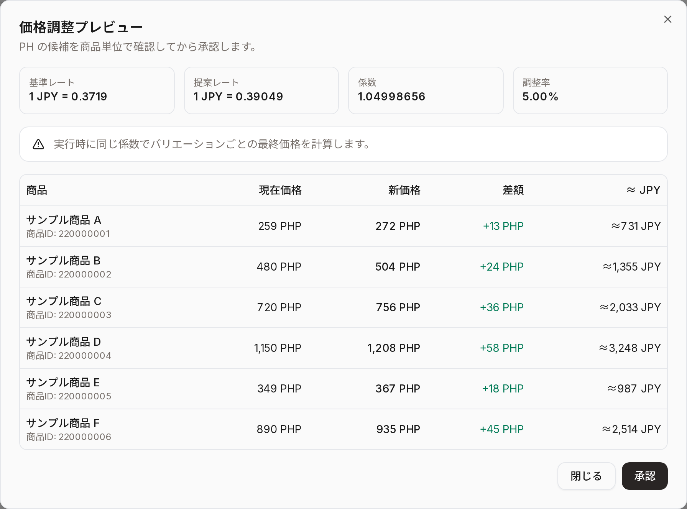Click the ≈731 JPY value
Screen dimensions: 687x509
(636, 226)
